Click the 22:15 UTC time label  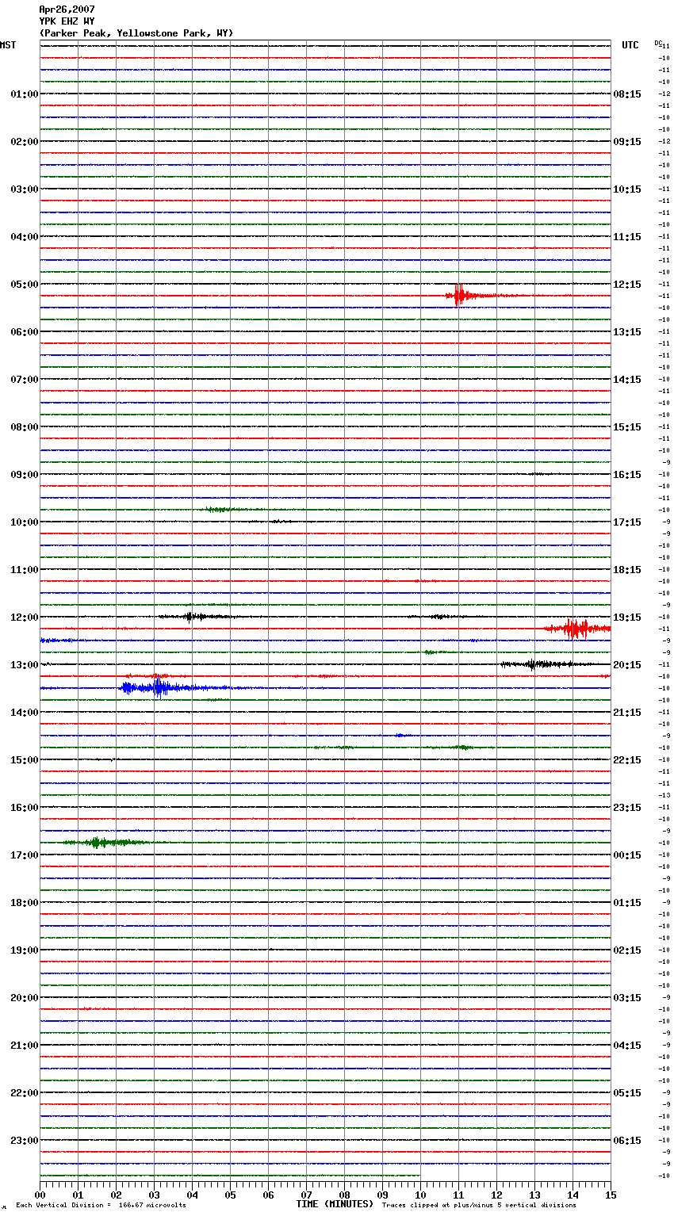(627, 760)
